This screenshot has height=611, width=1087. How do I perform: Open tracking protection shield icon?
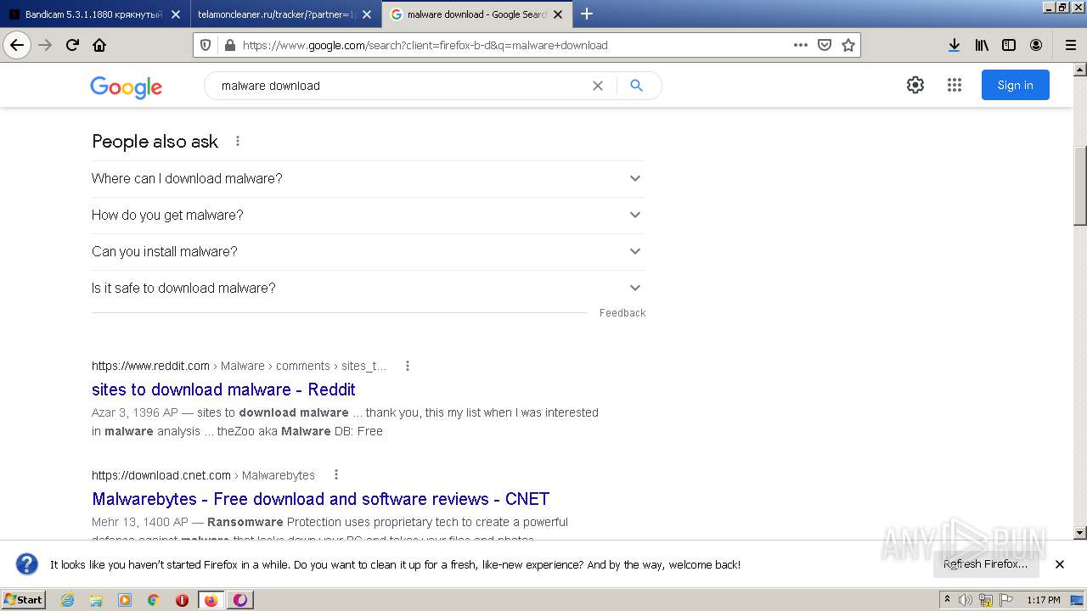(206, 45)
